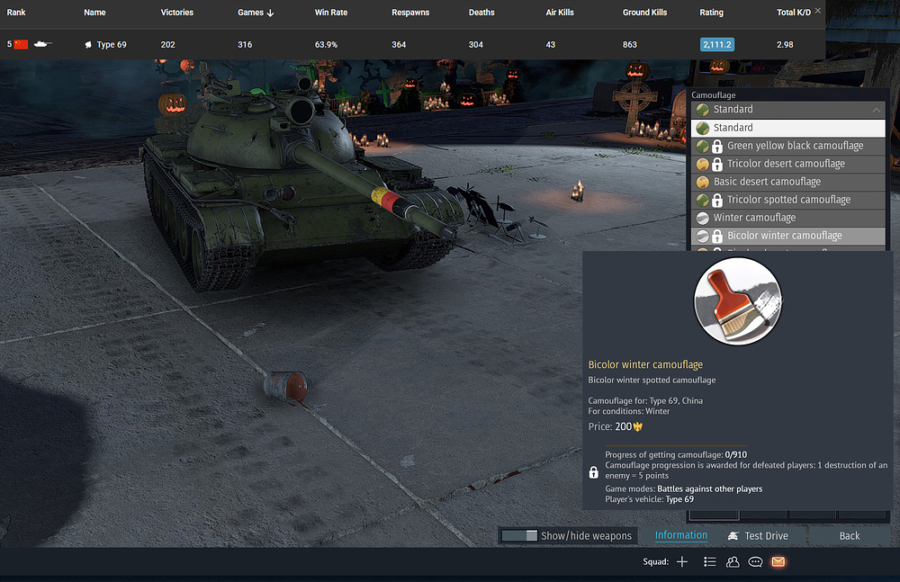The width and height of the screenshot is (900, 582).
Task: Select Bicolor winter camouflage in the dropdown list
Action: click(x=788, y=236)
